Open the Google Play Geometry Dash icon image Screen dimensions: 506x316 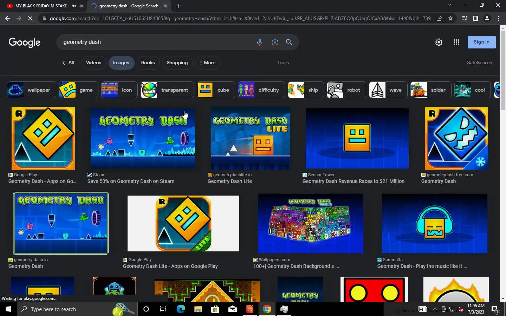point(43,138)
